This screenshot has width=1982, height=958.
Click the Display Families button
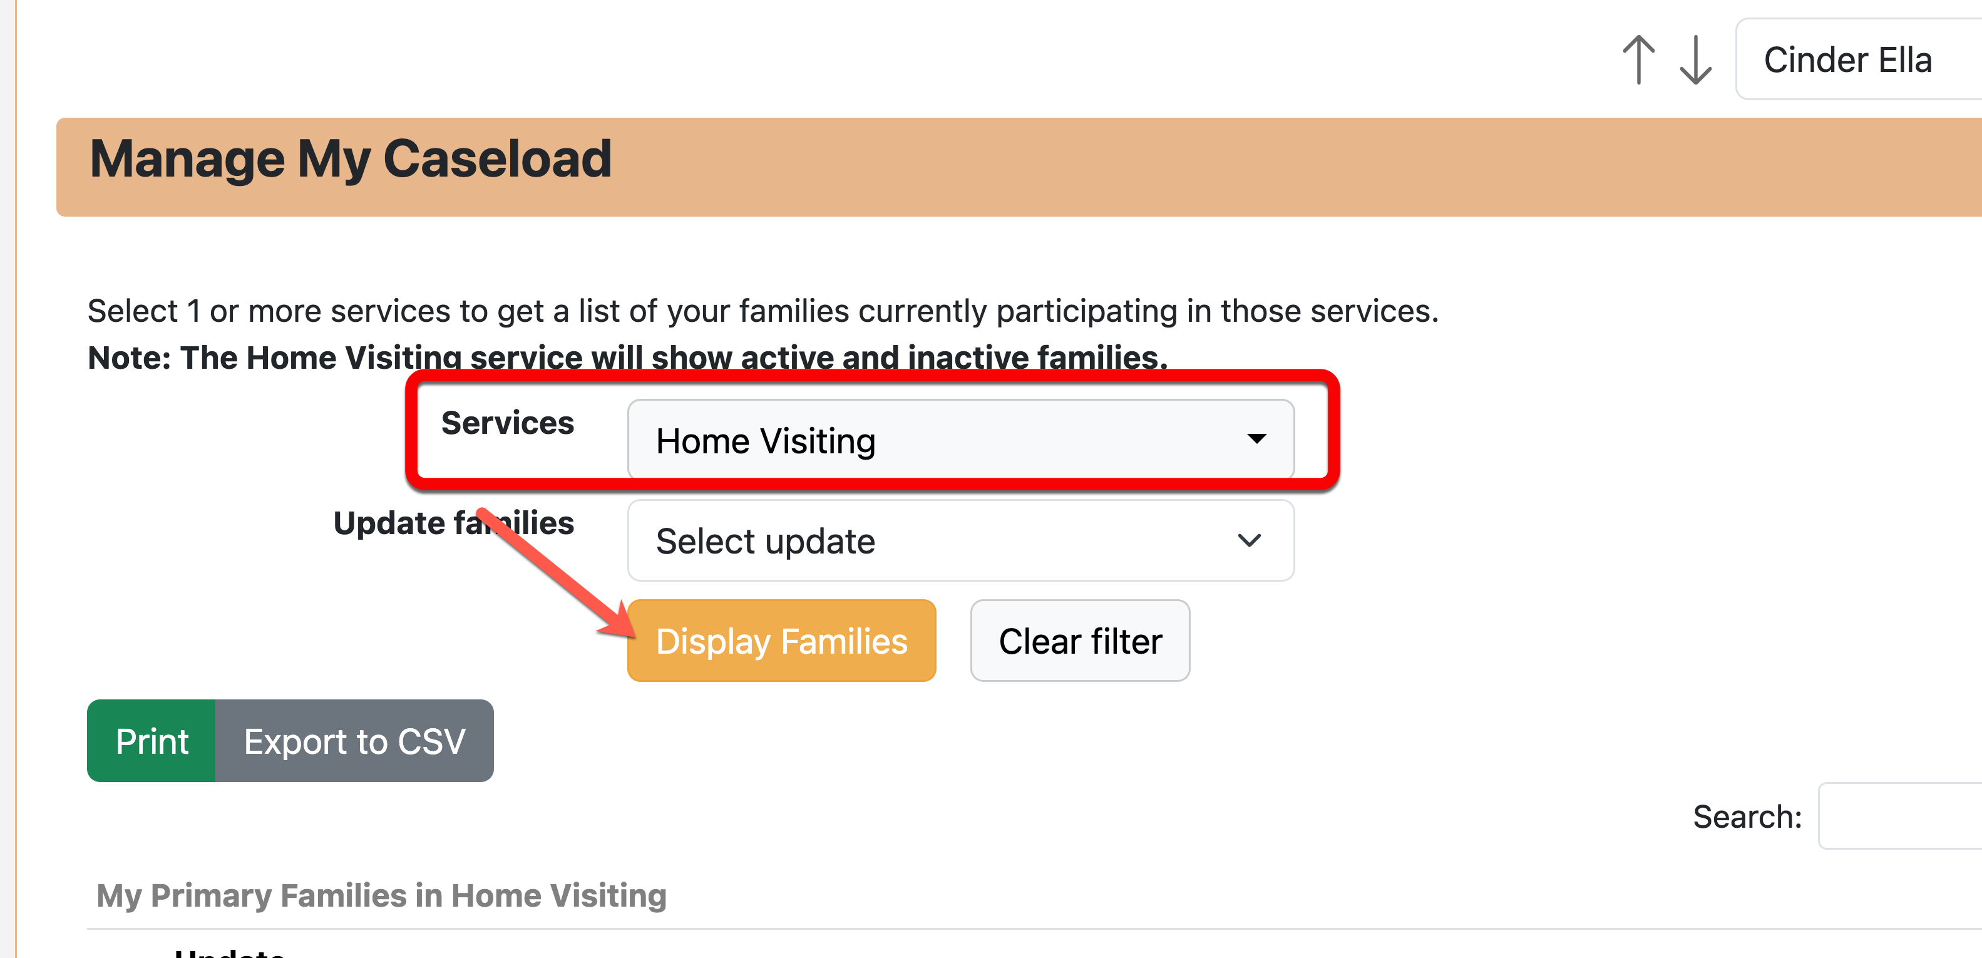pos(782,640)
